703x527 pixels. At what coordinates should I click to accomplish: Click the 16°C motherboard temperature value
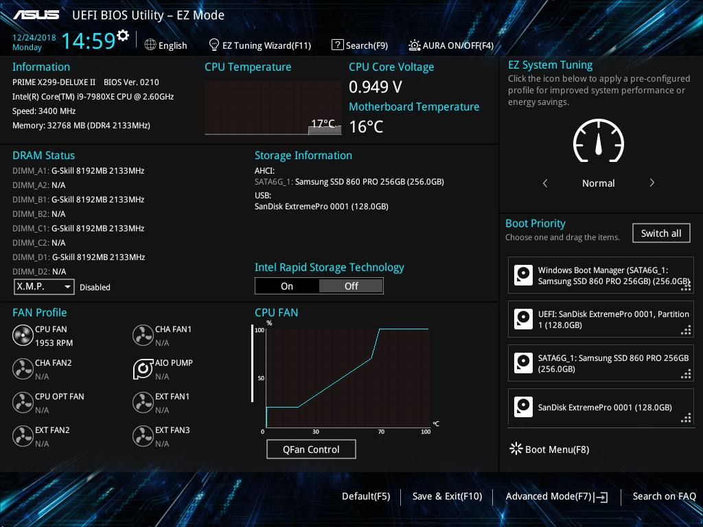click(x=367, y=126)
